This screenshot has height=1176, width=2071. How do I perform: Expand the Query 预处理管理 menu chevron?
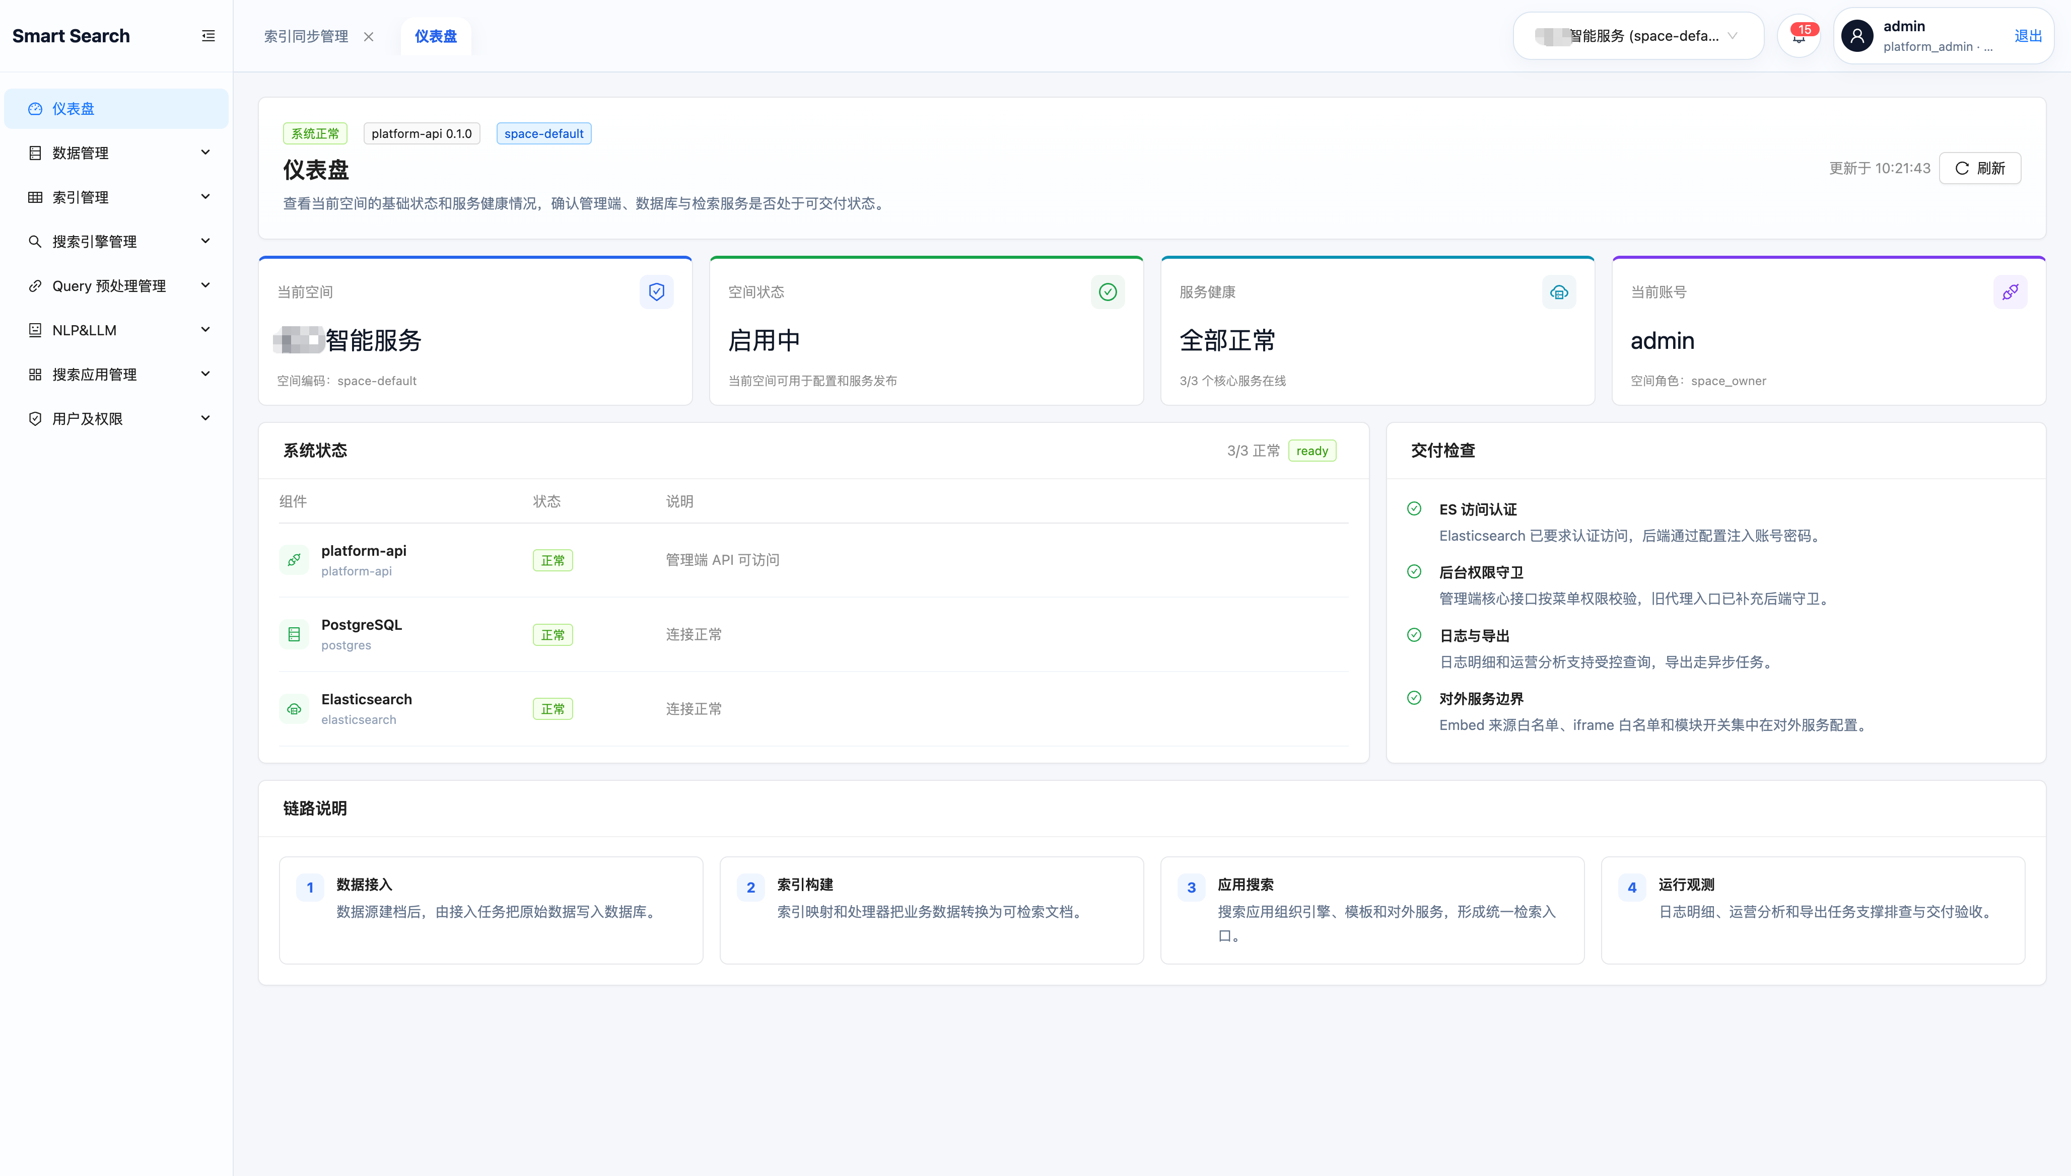pyautogui.click(x=205, y=286)
